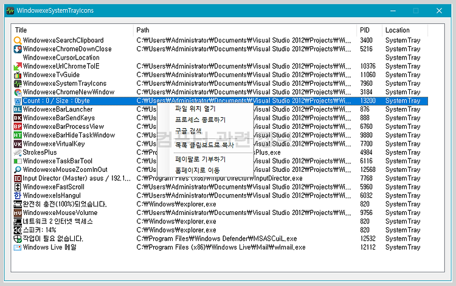Image resolution: width=456 pixels, height=286 pixels.
Task: Select the BP icon of WindowexeBarProcessView
Action: coord(18,126)
